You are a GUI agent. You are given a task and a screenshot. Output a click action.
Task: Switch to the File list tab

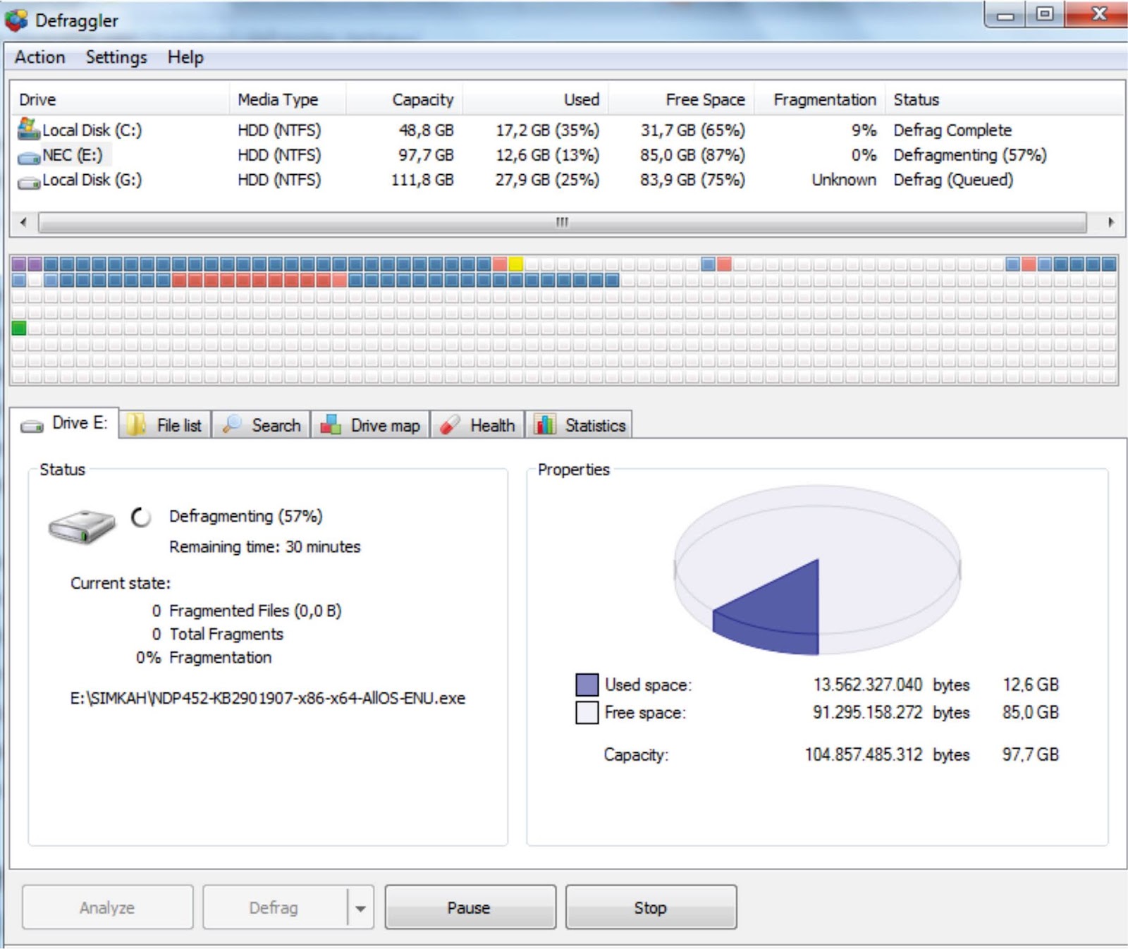pos(166,424)
